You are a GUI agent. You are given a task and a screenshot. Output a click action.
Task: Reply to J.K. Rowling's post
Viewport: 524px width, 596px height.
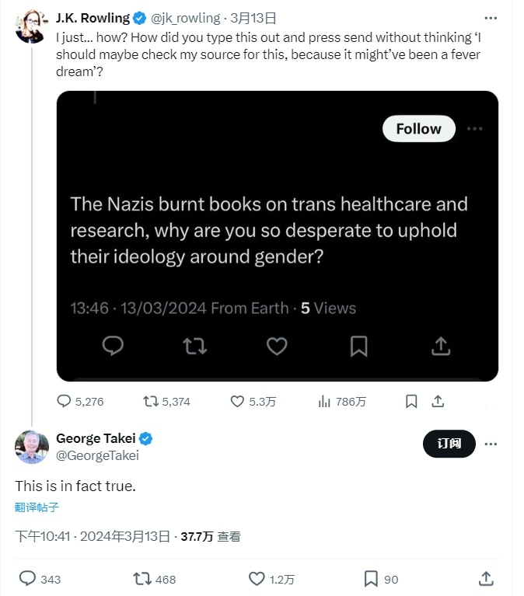coord(65,401)
